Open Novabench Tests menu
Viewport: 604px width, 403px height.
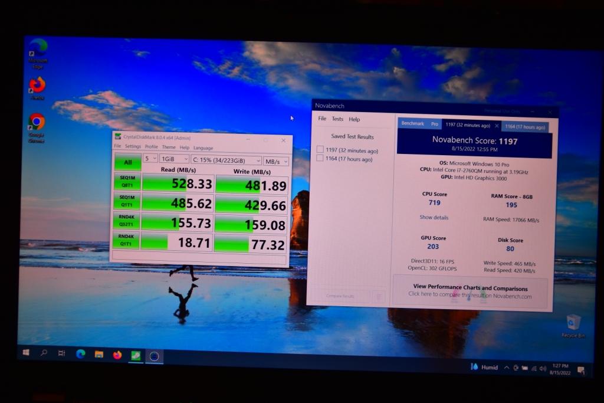click(337, 119)
